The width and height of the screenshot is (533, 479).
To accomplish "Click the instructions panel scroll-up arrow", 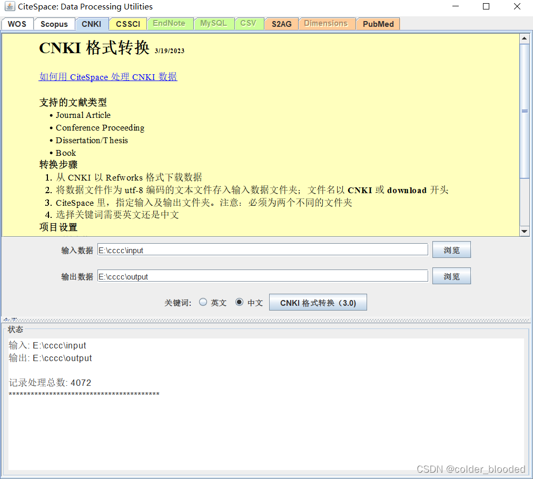I will [524, 38].
